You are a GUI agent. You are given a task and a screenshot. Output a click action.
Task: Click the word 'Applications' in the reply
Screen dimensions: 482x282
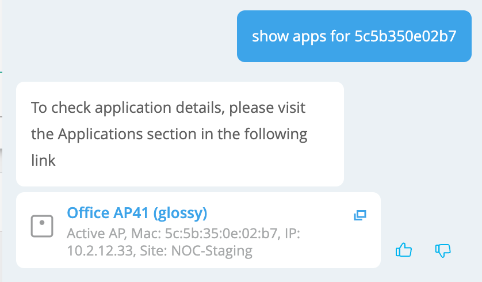tap(100, 134)
